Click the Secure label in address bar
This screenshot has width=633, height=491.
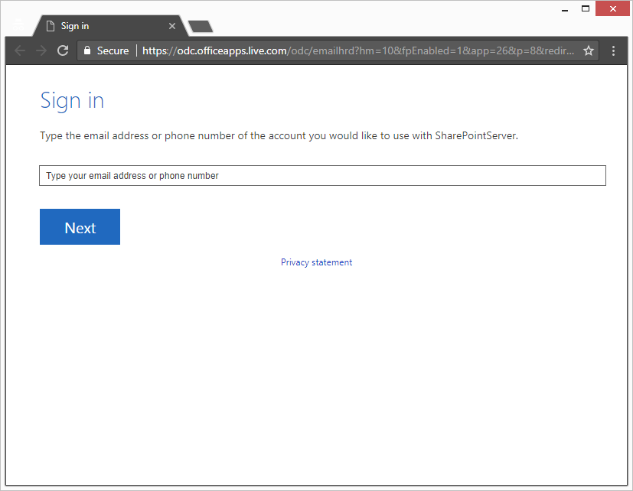pyautogui.click(x=113, y=50)
